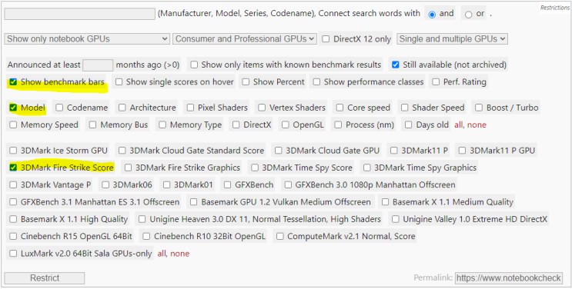Tick the '3DMark11 P GPU' checkbox

coord(462,151)
